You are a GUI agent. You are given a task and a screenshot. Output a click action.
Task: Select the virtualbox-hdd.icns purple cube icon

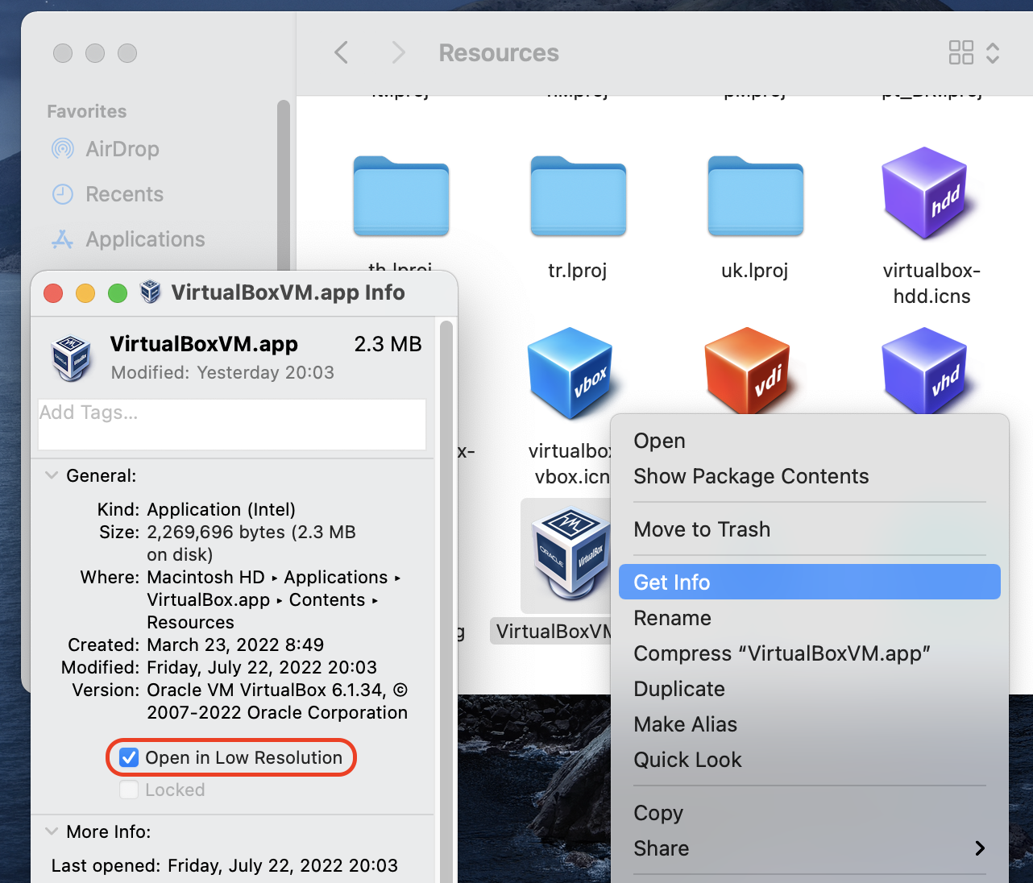925,193
